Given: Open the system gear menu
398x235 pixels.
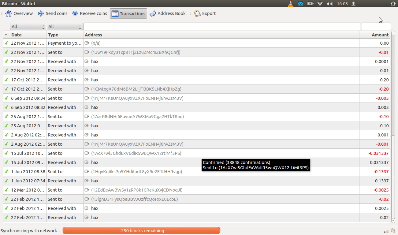Looking at the screenshot, I should (393, 4).
